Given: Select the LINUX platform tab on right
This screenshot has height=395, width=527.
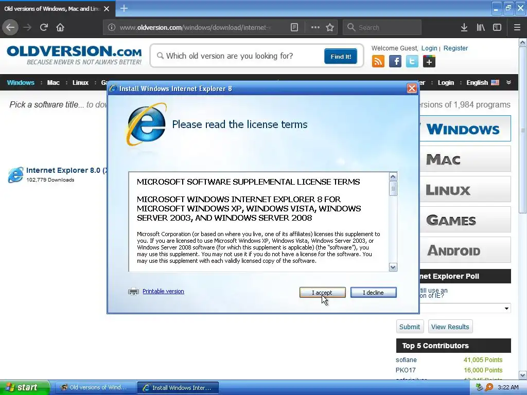Looking at the screenshot, I should coord(465,189).
